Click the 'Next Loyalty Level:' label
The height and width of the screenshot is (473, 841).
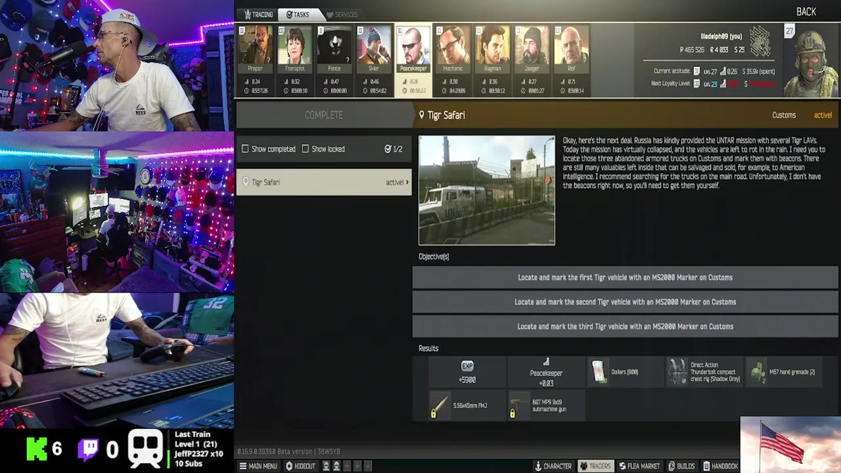point(671,84)
